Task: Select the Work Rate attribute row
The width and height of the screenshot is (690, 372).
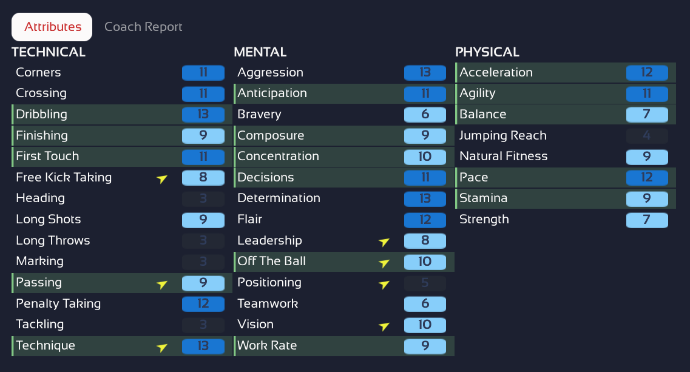Action: pyautogui.click(x=343, y=345)
